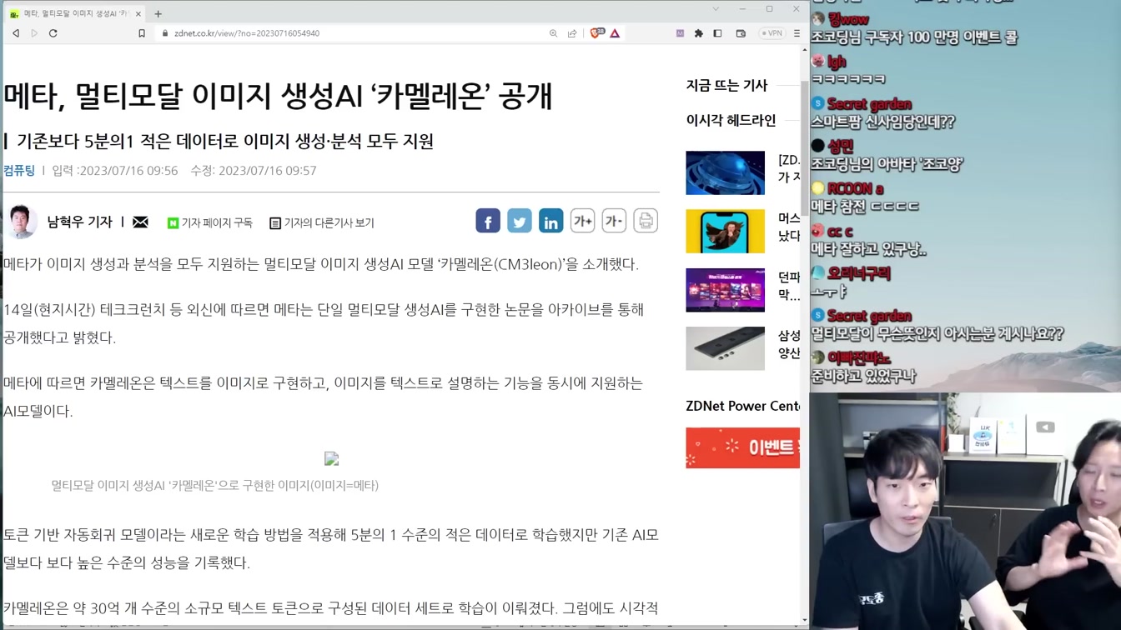This screenshot has height=630, width=1121.
Task: Click reporter 남혁우 기자 name
Action: pyautogui.click(x=80, y=222)
